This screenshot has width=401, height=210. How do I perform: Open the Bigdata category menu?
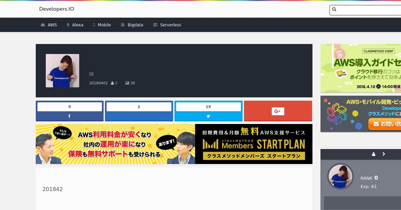point(132,25)
